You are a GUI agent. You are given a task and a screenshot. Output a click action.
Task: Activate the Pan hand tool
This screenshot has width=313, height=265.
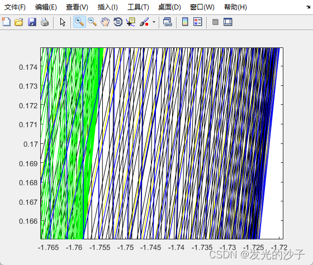click(105, 22)
